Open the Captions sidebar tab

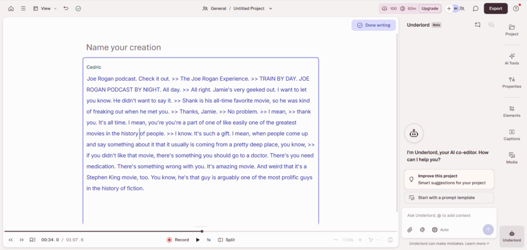click(x=512, y=135)
